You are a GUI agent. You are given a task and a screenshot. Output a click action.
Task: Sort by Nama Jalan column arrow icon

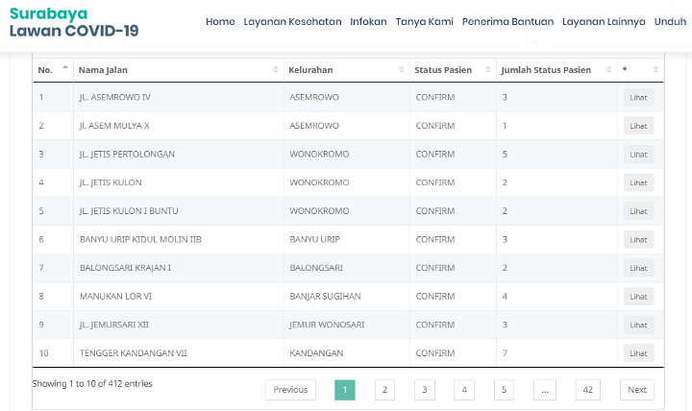tap(276, 70)
